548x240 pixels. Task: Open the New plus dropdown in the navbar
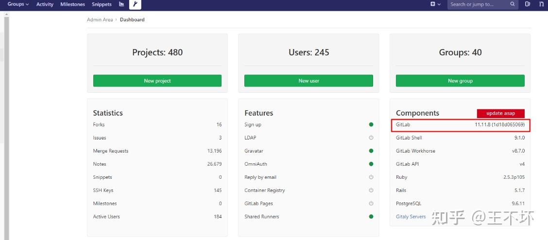point(435,4)
